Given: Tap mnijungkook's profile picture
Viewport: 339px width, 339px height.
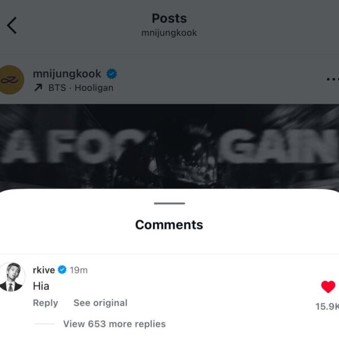Looking at the screenshot, I should 12,80.
